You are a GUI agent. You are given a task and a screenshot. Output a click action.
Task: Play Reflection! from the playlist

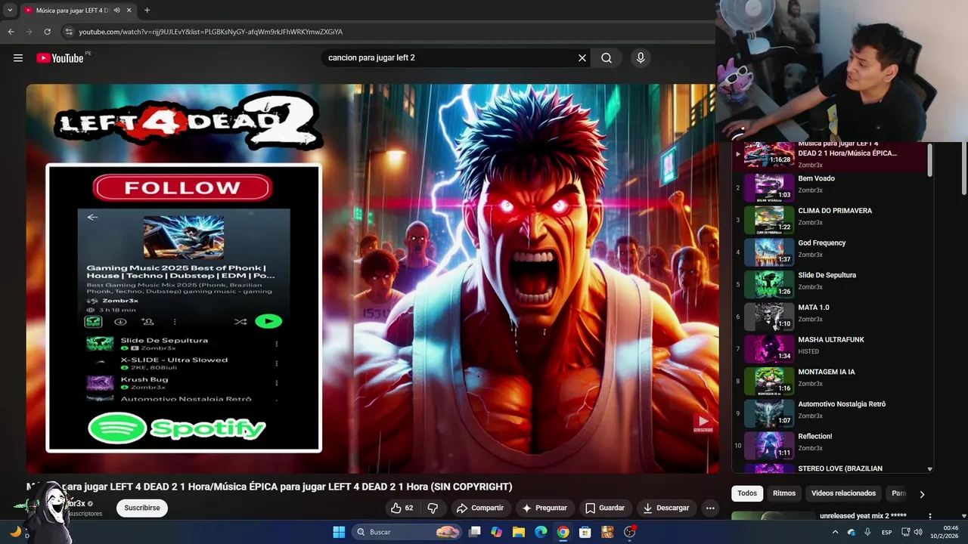click(829, 446)
